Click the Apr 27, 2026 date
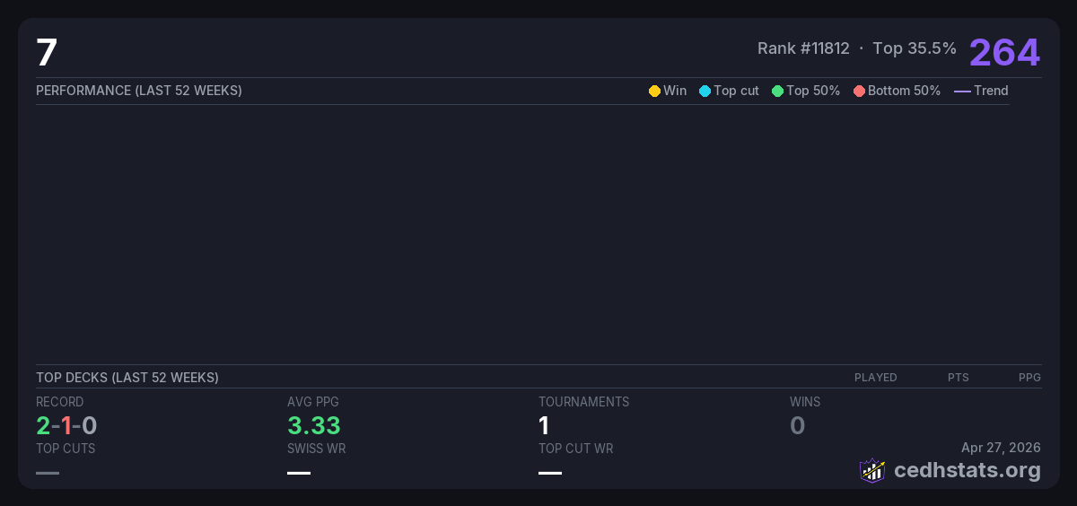The height and width of the screenshot is (506, 1077). point(1001,448)
